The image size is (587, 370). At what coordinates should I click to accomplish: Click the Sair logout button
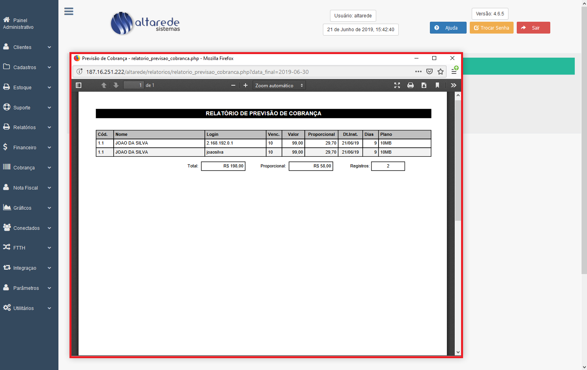pyautogui.click(x=533, y=28)
